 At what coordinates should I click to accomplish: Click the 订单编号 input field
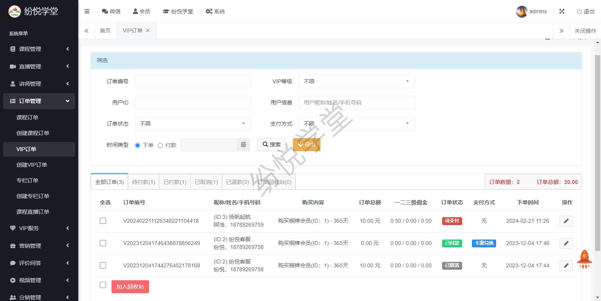[193, 81]
